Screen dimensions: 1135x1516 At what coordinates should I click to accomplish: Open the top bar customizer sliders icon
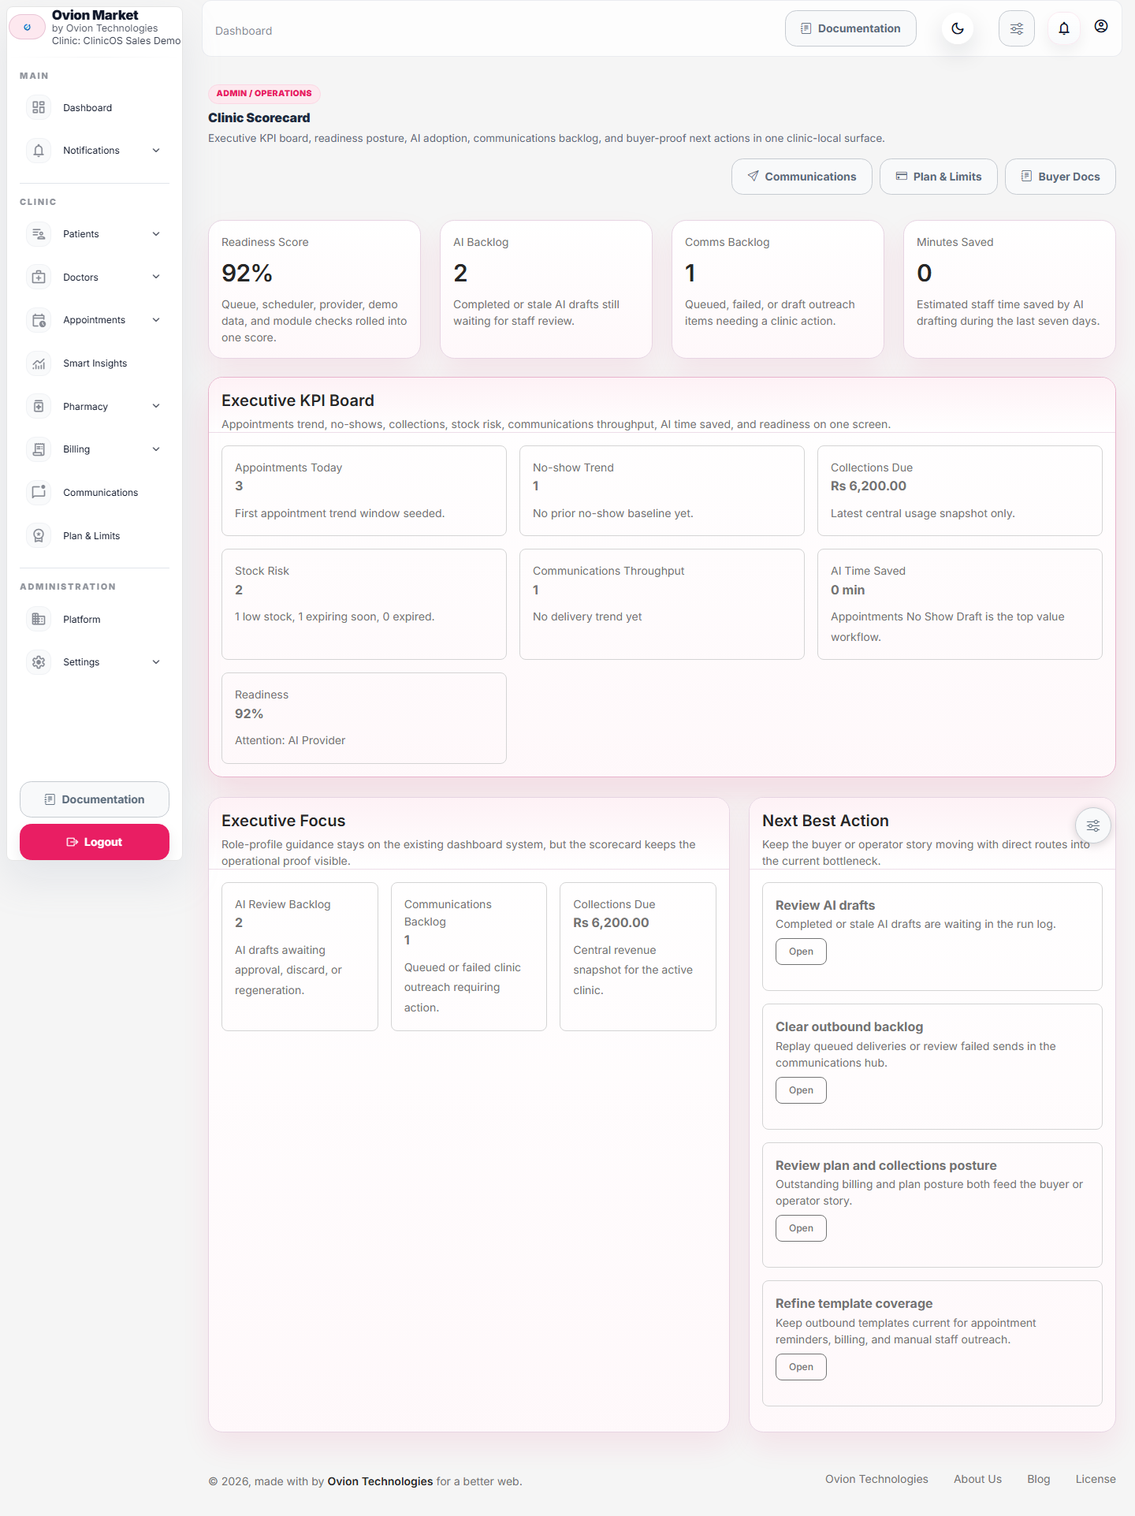(x=1017, y=28)
